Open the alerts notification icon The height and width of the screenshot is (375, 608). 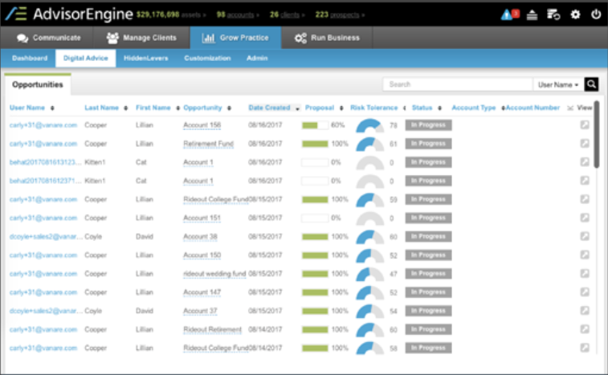click(x=509, y=14)
